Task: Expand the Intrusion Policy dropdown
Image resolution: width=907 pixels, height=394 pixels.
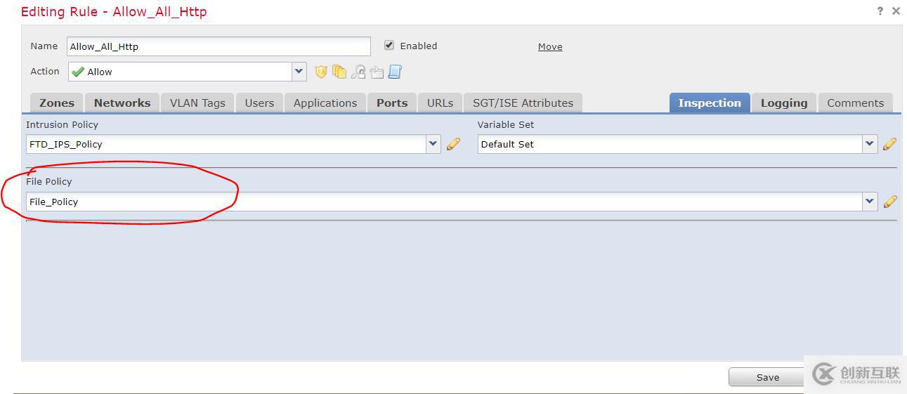Action: (433, 144)
